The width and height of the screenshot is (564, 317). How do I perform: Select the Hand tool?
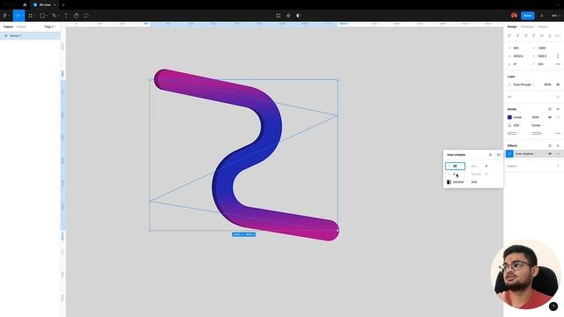tap(77, 16)
